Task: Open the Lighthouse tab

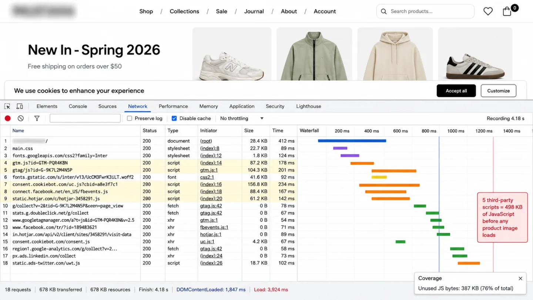Action: [309, 106]
